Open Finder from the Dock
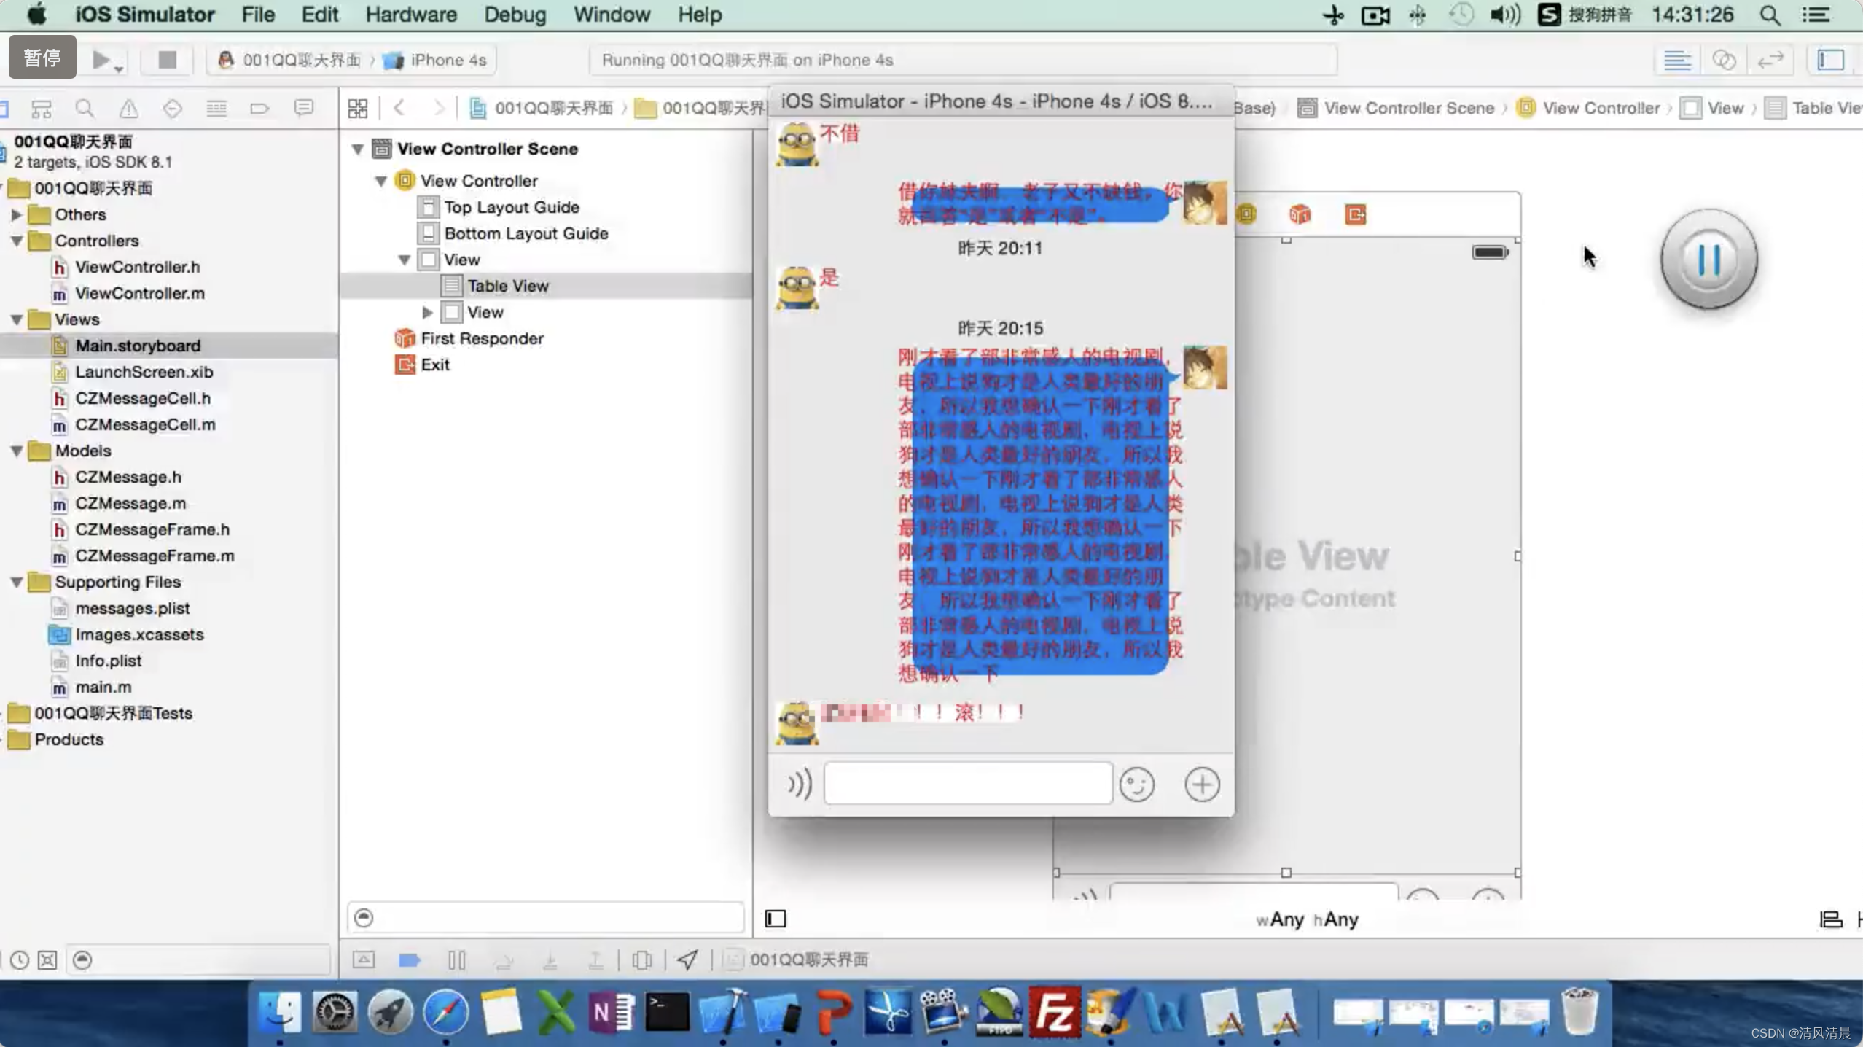 [x=279, y=1012]
